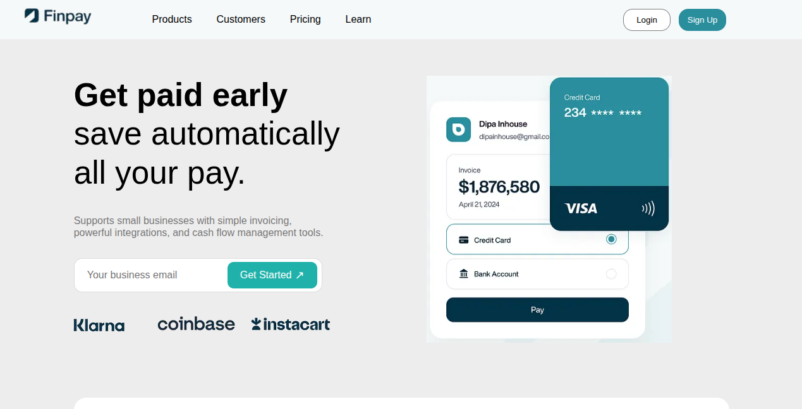Click the coinbase logo

(196, 324)
